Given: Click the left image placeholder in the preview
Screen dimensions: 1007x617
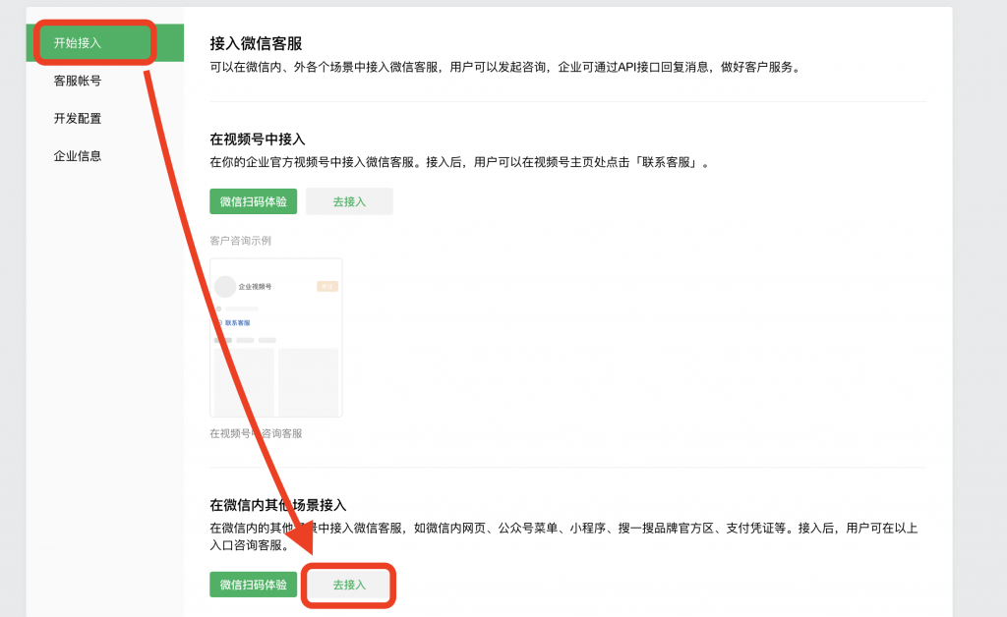Looking at the screenshot, I should click(243, 380).
